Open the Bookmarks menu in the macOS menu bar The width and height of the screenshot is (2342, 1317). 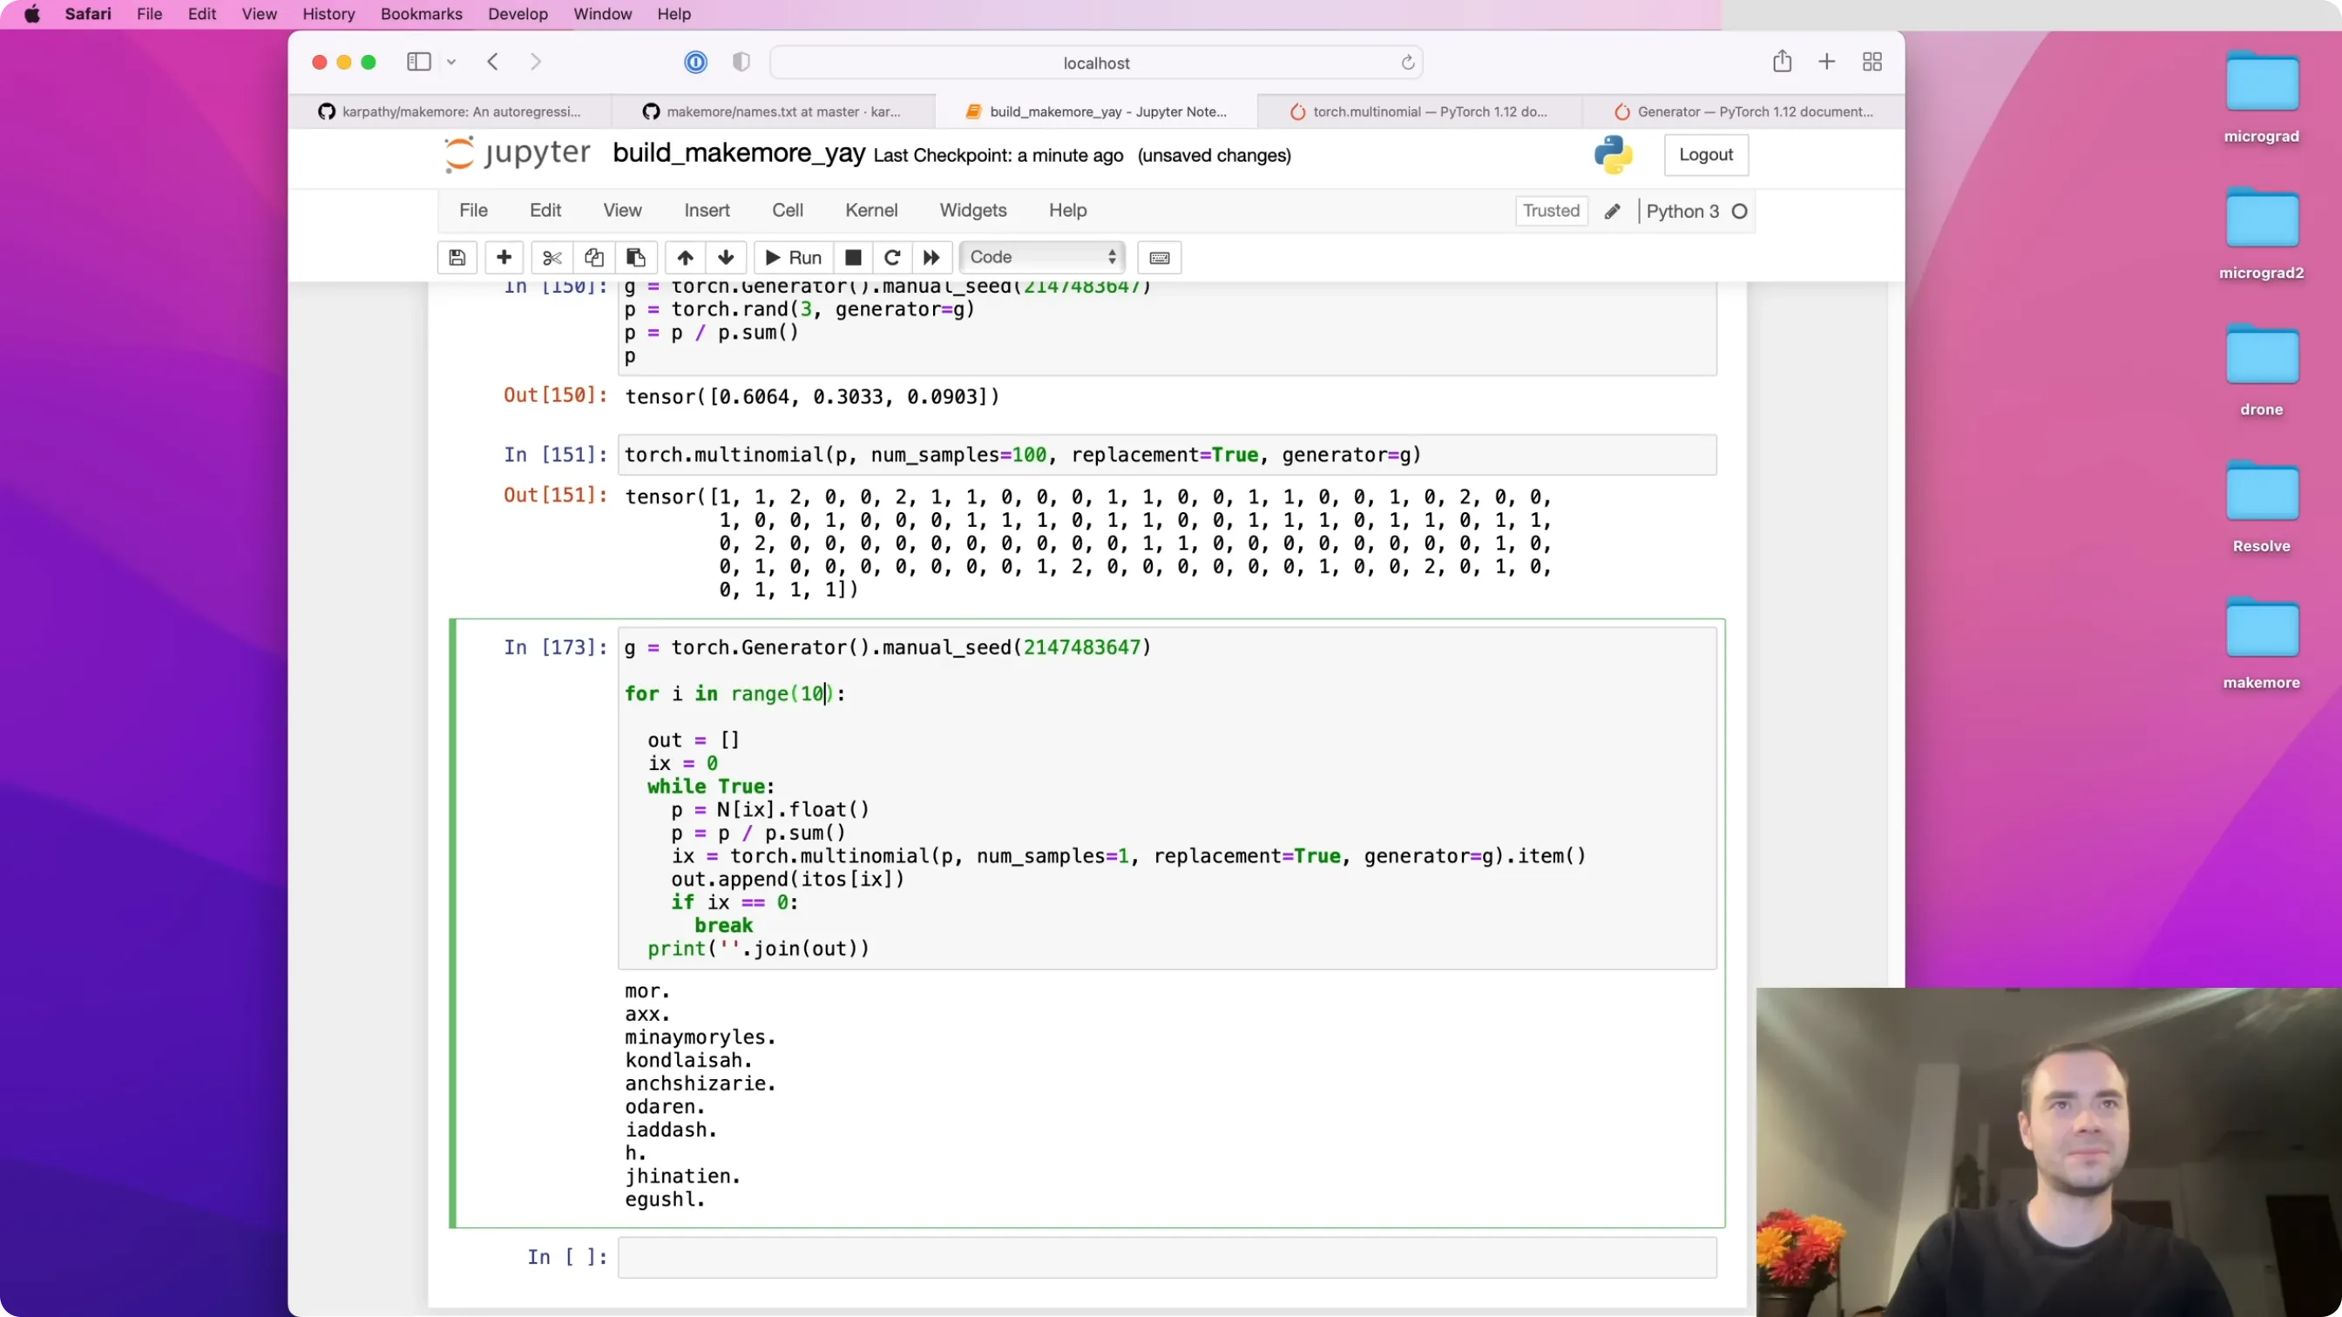click(421, 15)
